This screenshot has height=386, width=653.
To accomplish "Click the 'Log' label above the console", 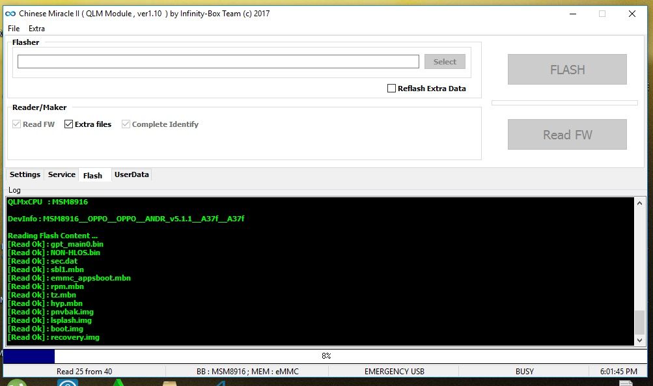I will (14, 190).
